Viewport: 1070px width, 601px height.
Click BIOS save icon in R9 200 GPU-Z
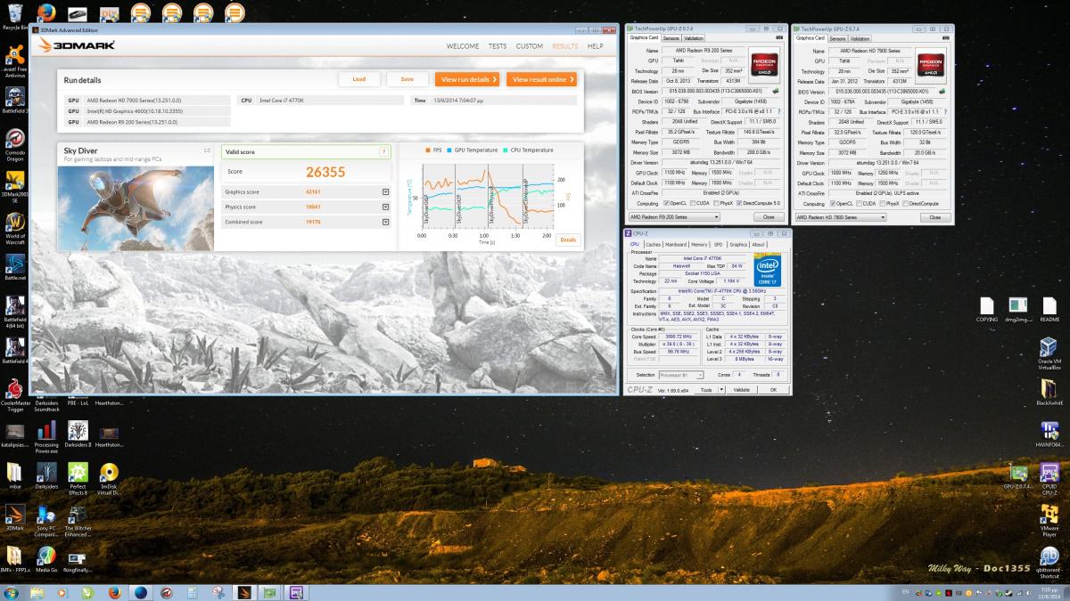(x=777, y=91)
